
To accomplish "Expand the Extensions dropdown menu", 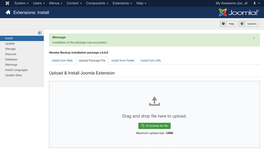I will [x=122, y=3].
